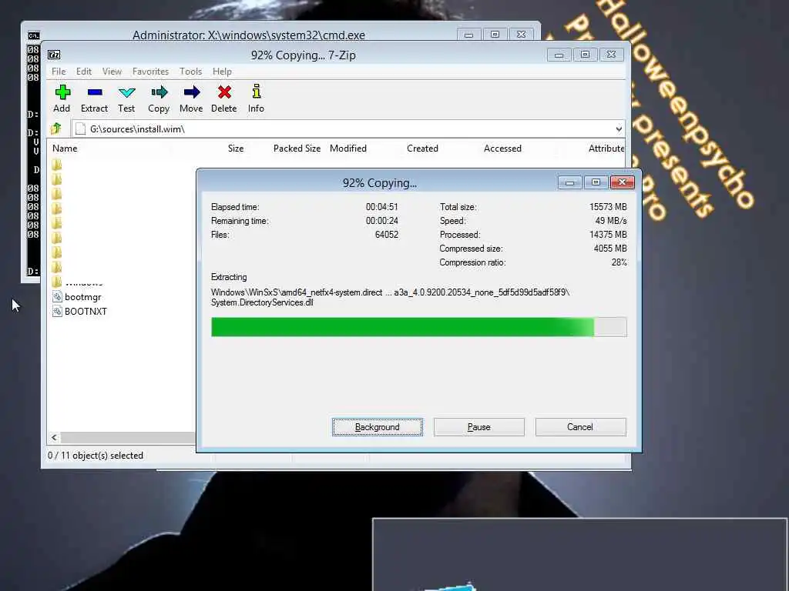Screen dimensions: 789x591
Task: Sort by Name column header
Action: [x=65, y=149]
